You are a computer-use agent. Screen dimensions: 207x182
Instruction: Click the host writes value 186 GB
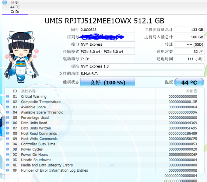pos(189,37)
